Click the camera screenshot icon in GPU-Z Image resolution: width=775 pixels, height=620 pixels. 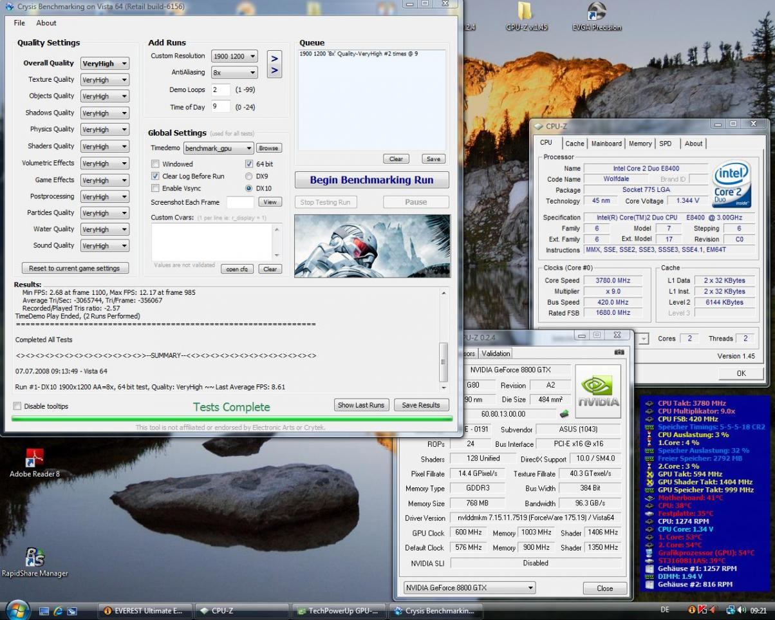[x=619, y=352]
